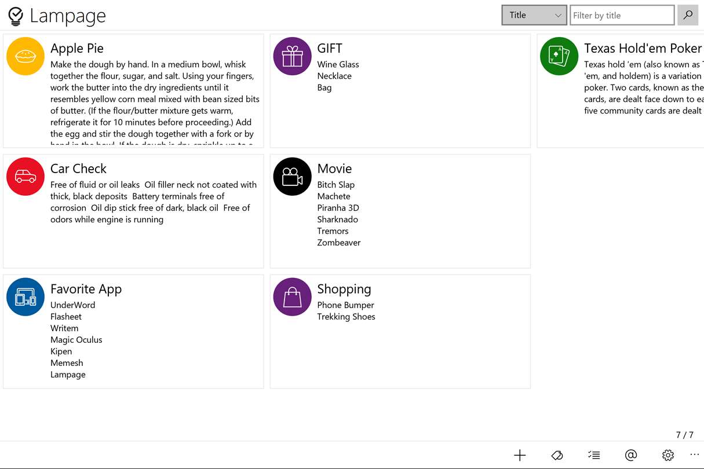Viewport: 704px width, 469px height.
Task: Click the purple Shopping bag icon
Action: tap(292, 297)
